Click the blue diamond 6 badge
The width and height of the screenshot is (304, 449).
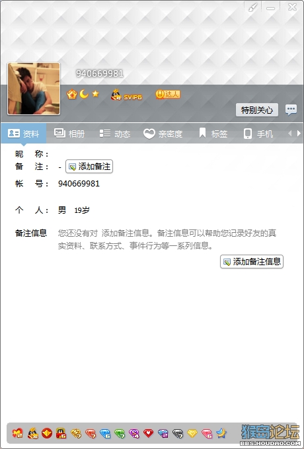(105, 434)
